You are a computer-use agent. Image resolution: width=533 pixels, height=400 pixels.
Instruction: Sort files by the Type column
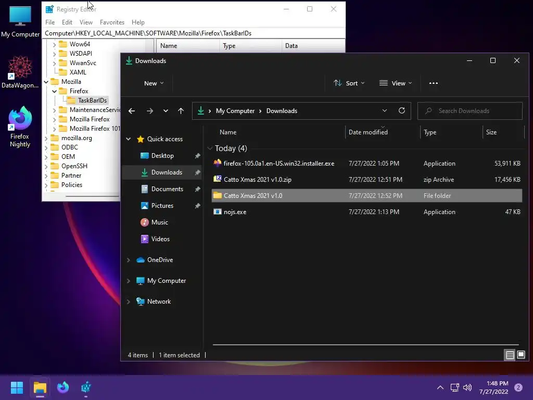(451, 132)
